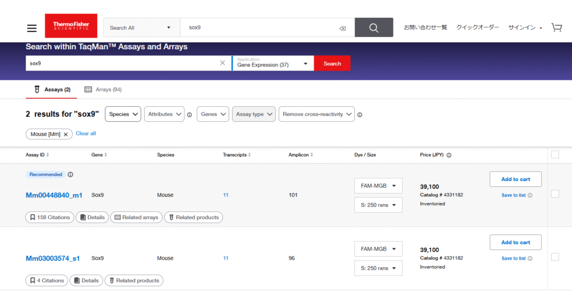Open the Gene Expression application dropdown

click(x=273, y=63)
